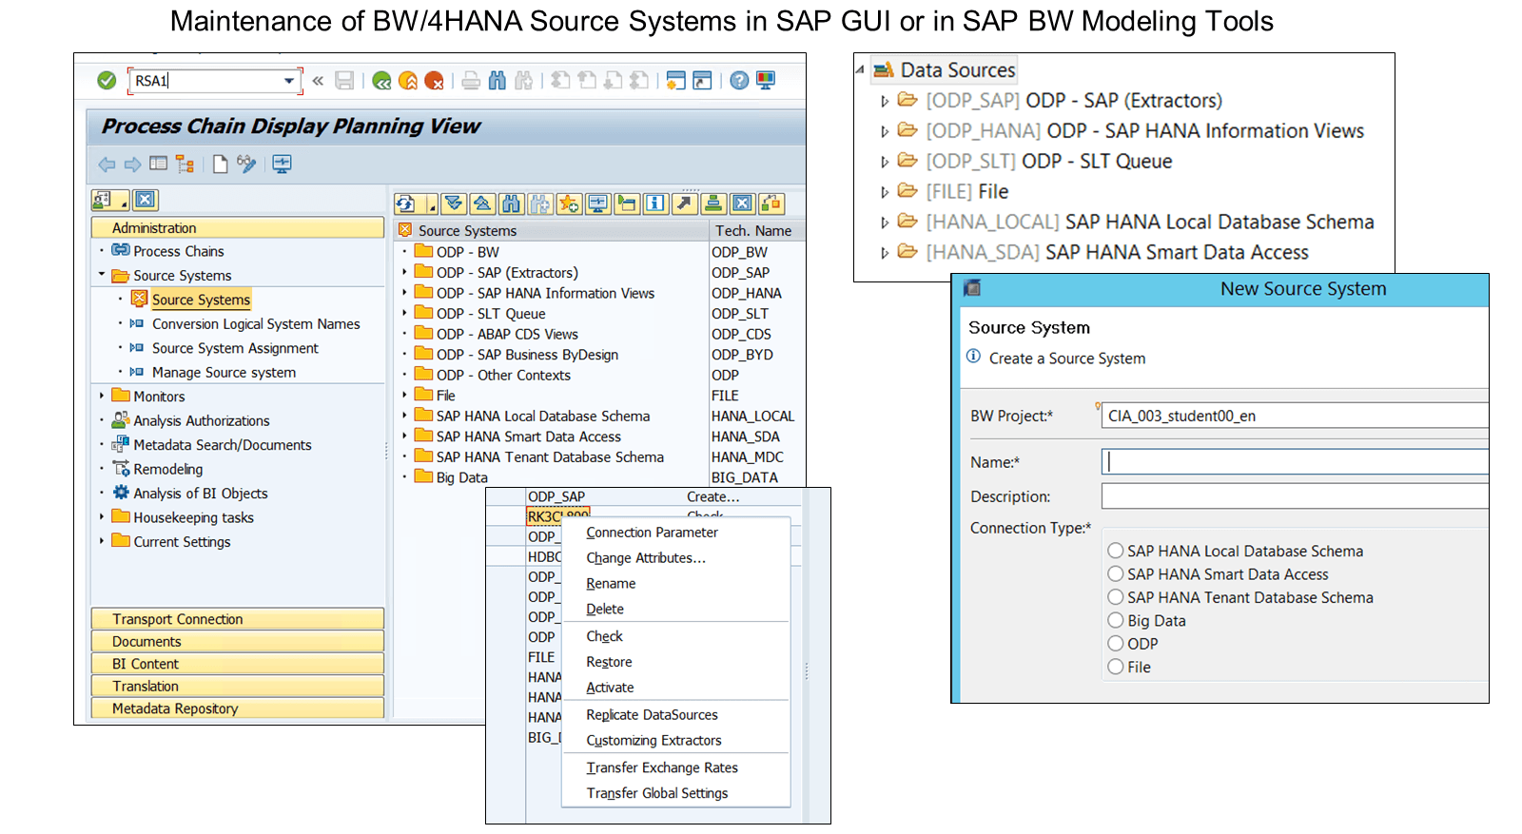Select File connection type radio button

tap(1116, 667)
